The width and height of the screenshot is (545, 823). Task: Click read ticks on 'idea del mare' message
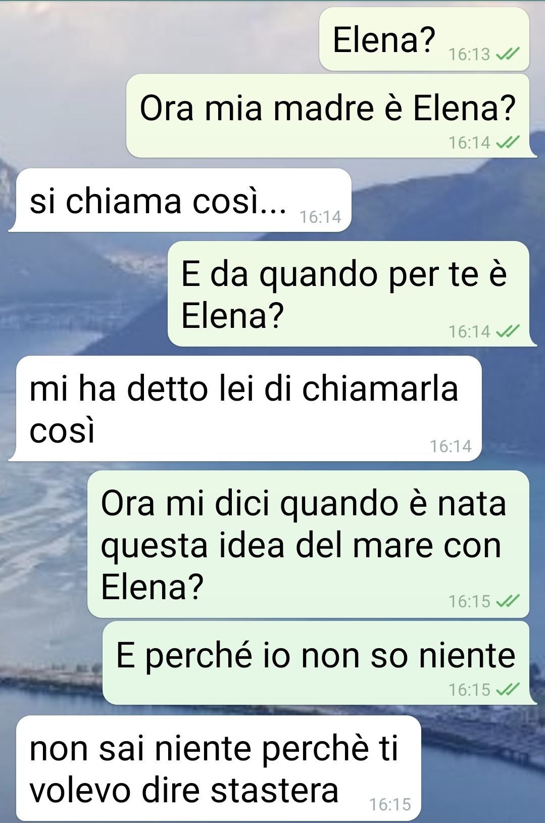[x=508, y=601]
